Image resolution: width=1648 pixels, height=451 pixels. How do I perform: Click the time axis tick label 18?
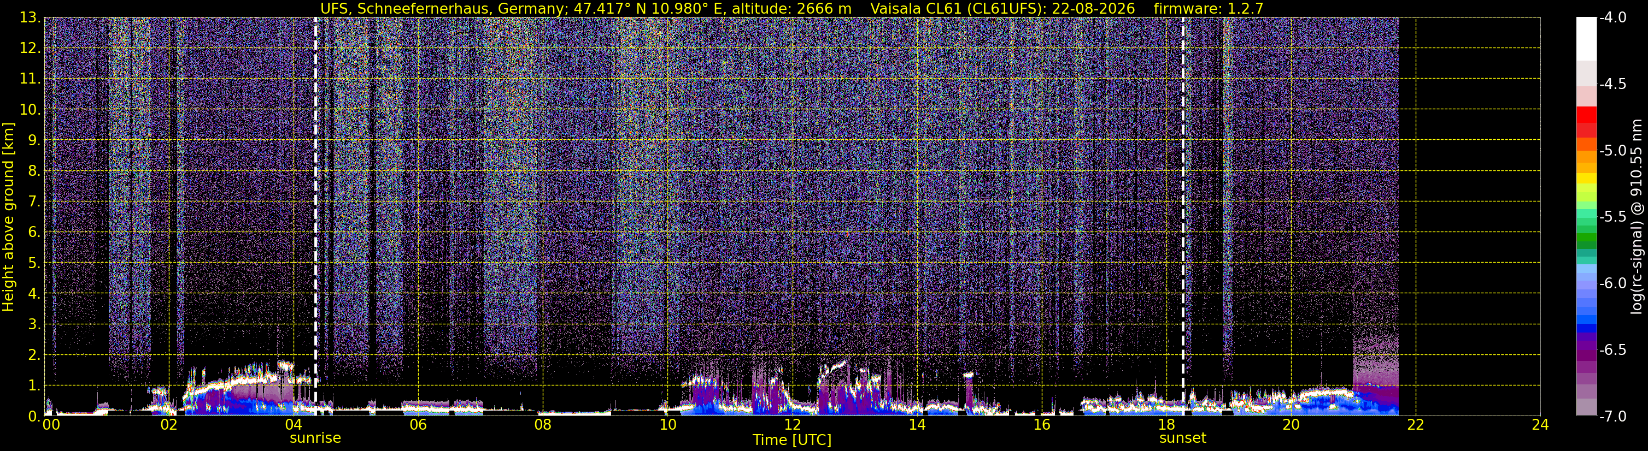(x=1167, y=425)
